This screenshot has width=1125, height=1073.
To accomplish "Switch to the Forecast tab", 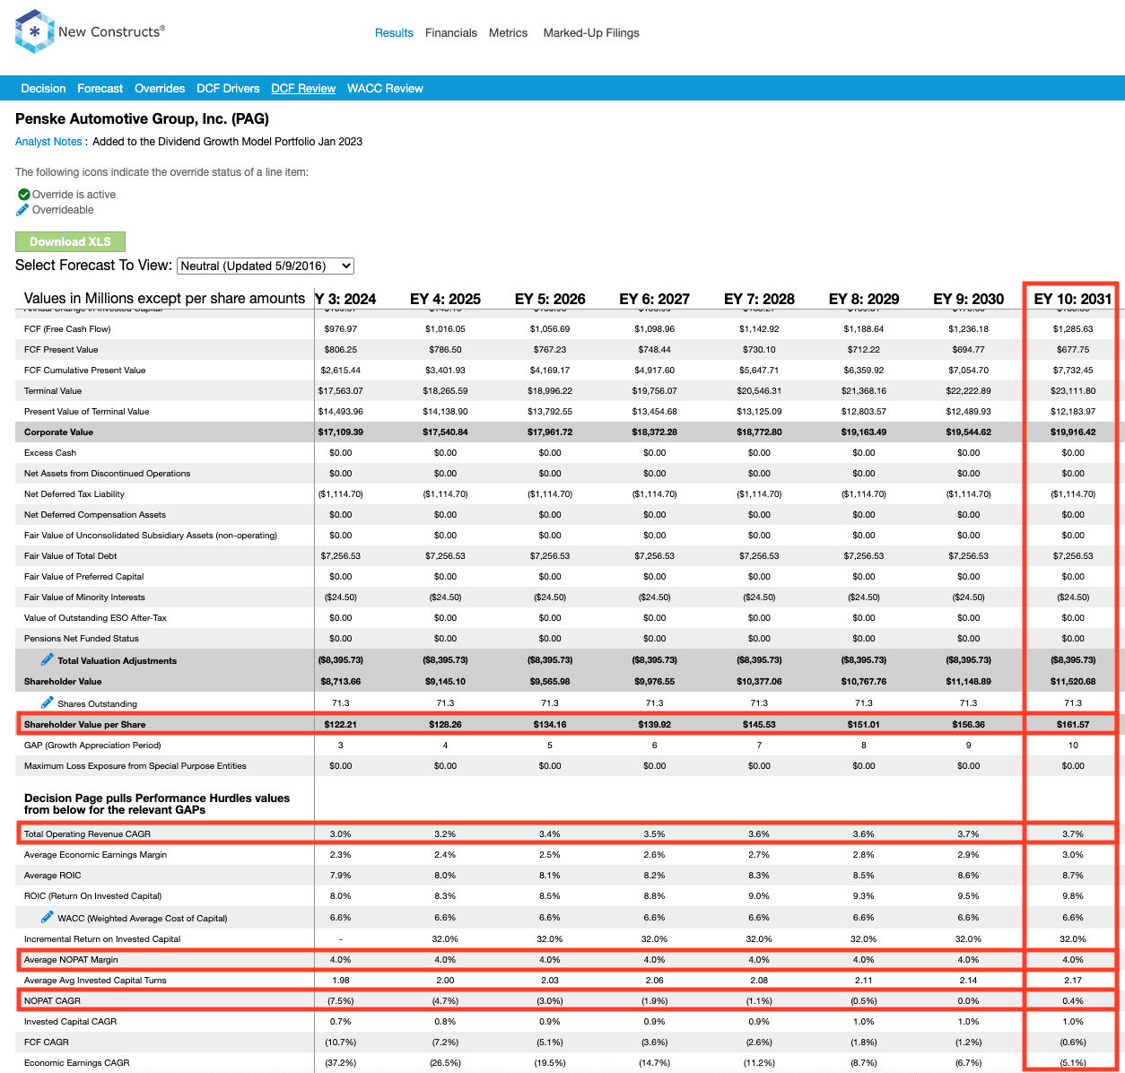I will 100,89.
